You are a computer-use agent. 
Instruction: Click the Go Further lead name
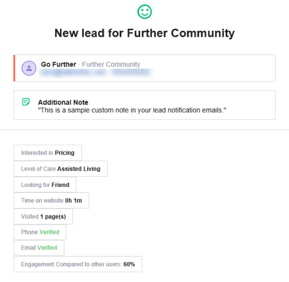pos(58,64)
